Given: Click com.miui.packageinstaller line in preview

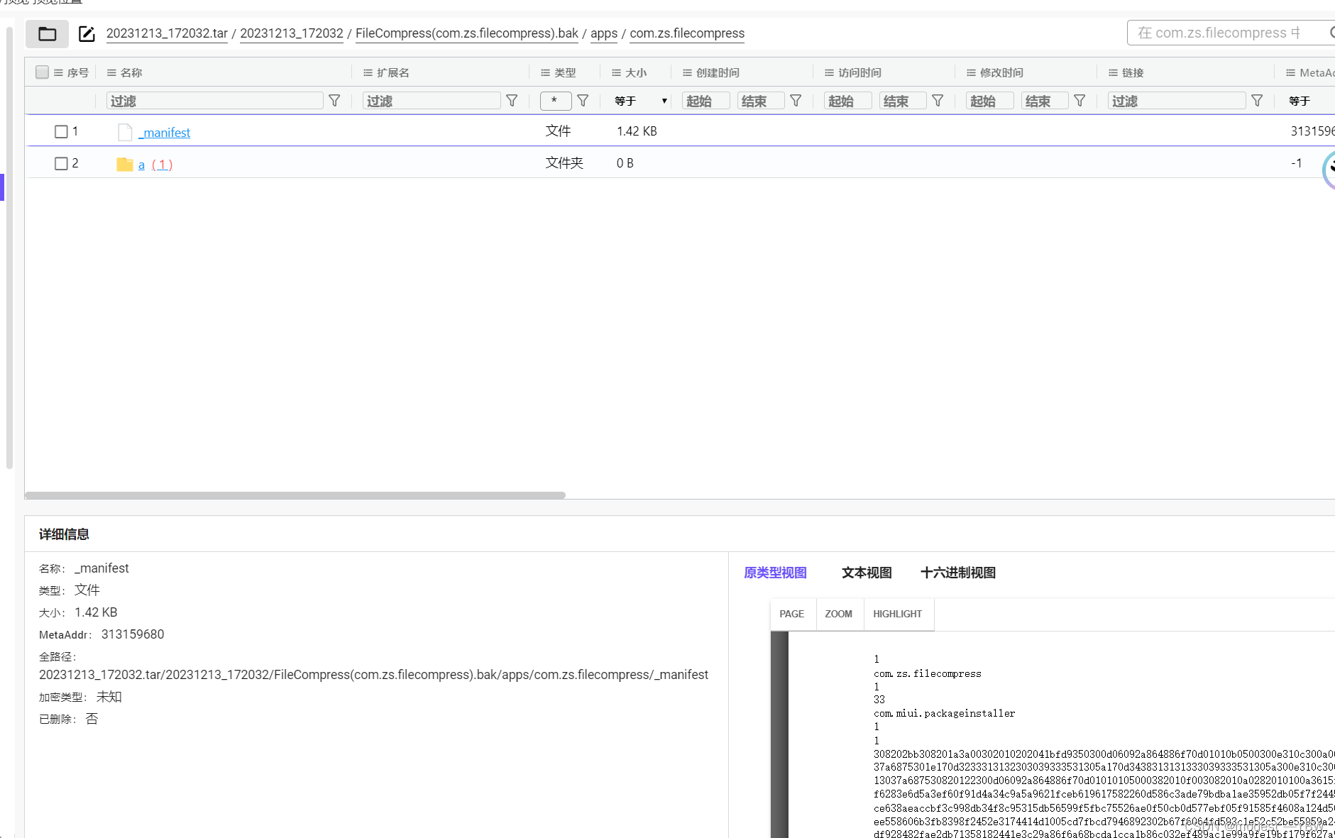Looking at the screenshot, I should [945, 713].
